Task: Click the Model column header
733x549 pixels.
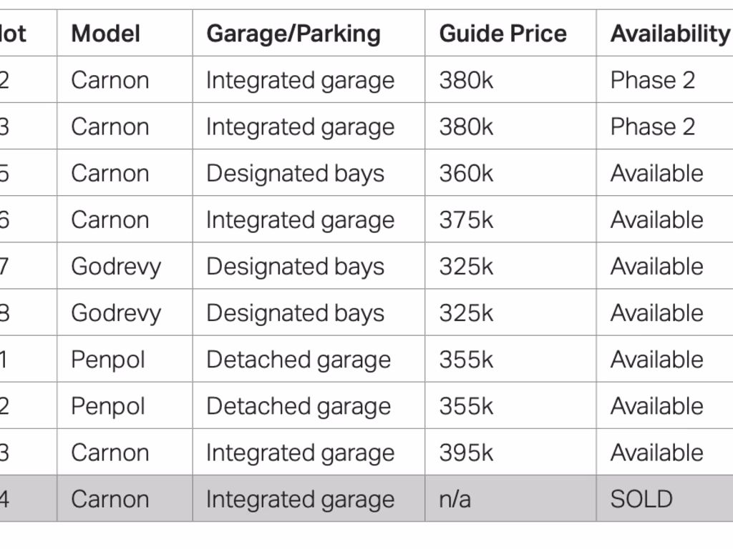Action: (x=105, y=34)
